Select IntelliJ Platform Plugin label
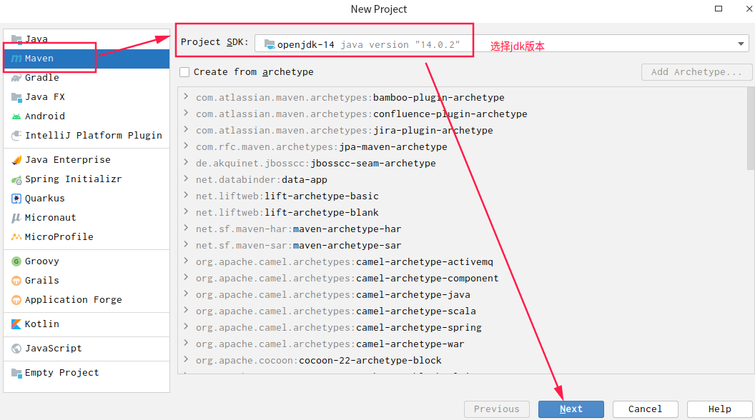 coord(94,135)
